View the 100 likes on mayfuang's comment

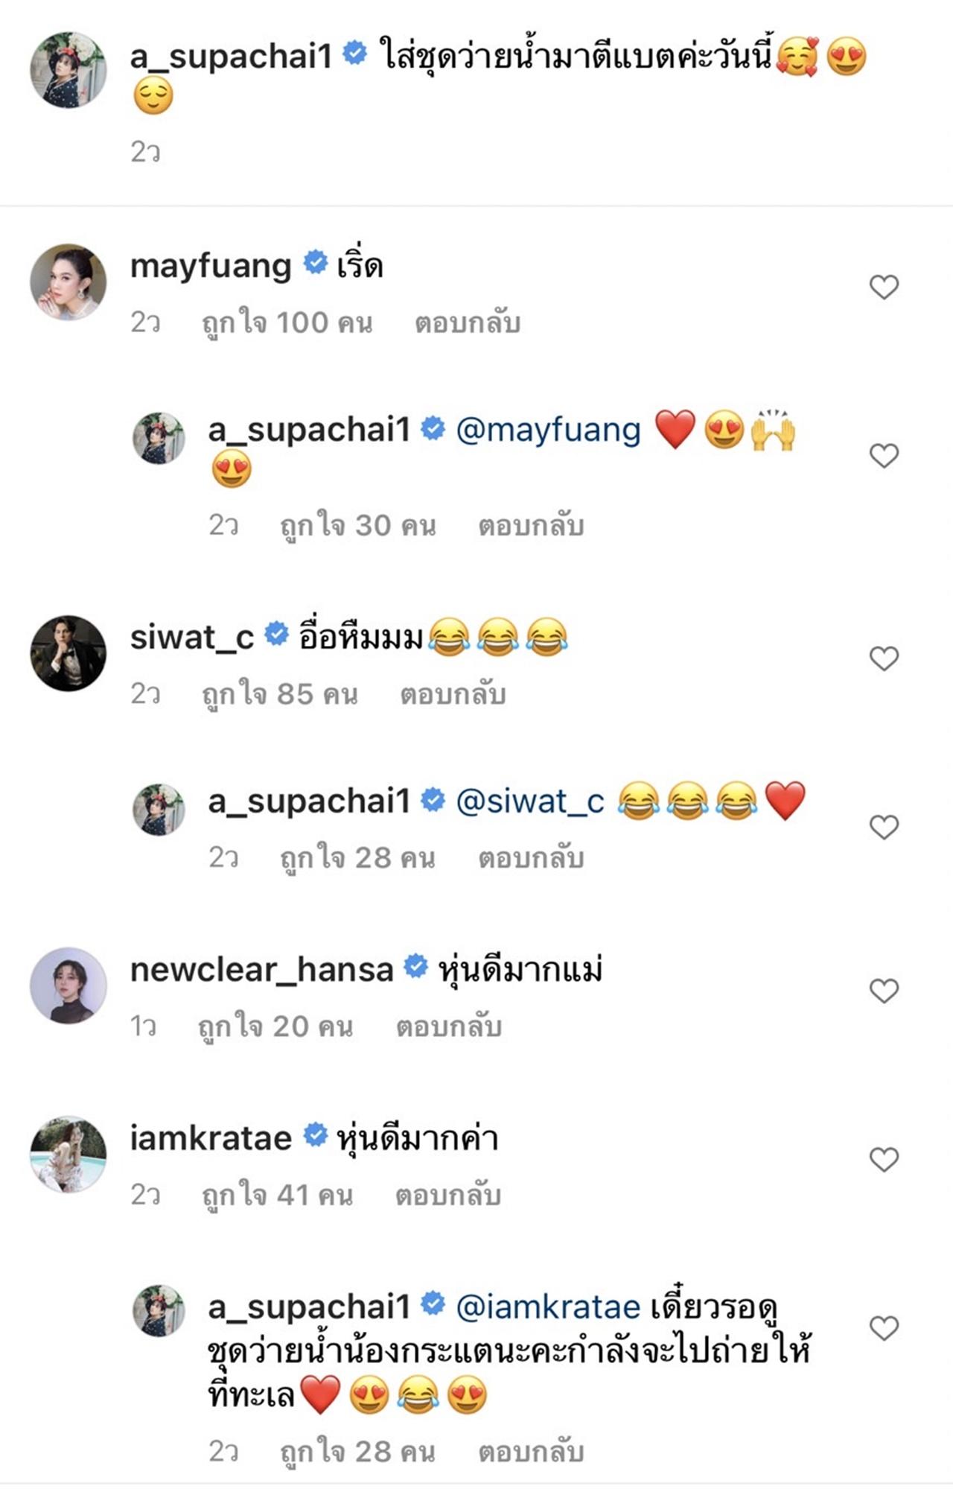point(287,323)
